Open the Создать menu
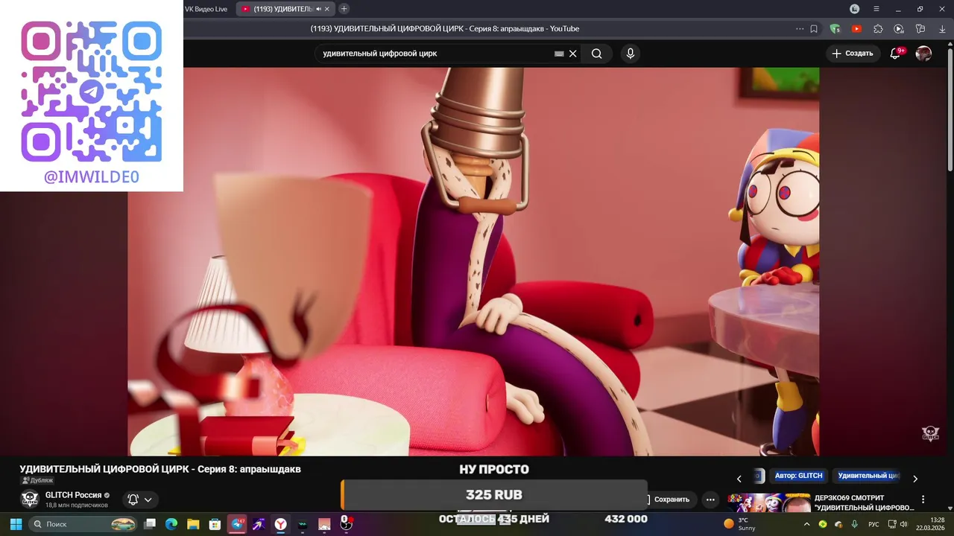954x536 pixels. pyautogui.click(x=853, y=54)
